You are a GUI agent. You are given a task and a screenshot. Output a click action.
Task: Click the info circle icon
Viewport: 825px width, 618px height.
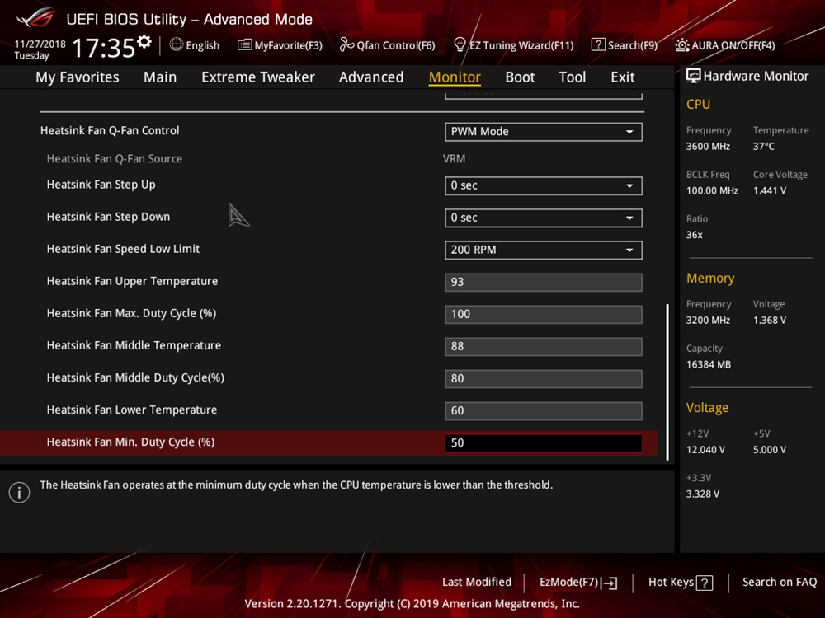tap(20, 493)
